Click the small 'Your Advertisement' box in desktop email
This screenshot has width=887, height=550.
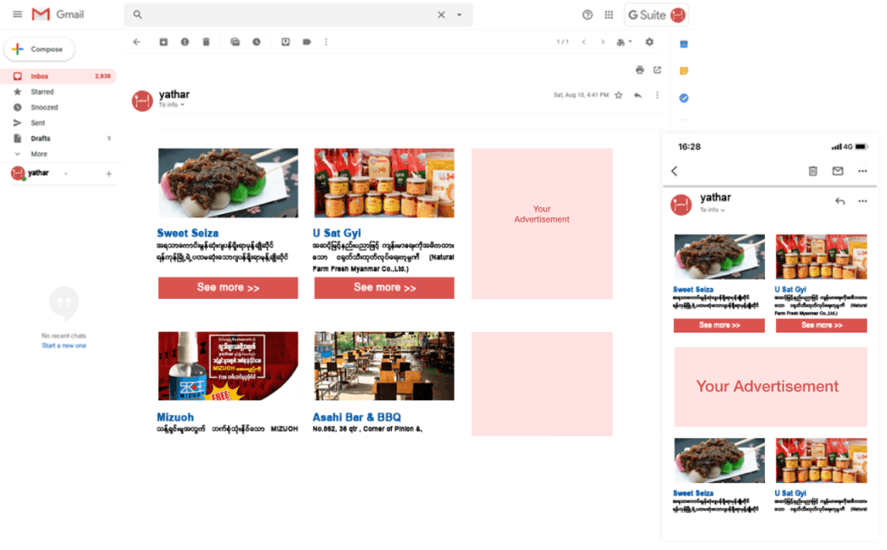point(542,223)
